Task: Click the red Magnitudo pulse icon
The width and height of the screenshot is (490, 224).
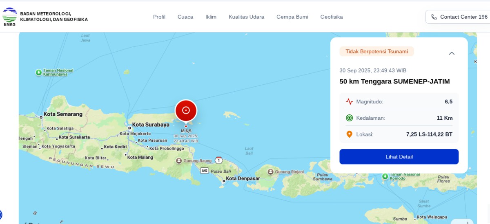Action: 349,101
